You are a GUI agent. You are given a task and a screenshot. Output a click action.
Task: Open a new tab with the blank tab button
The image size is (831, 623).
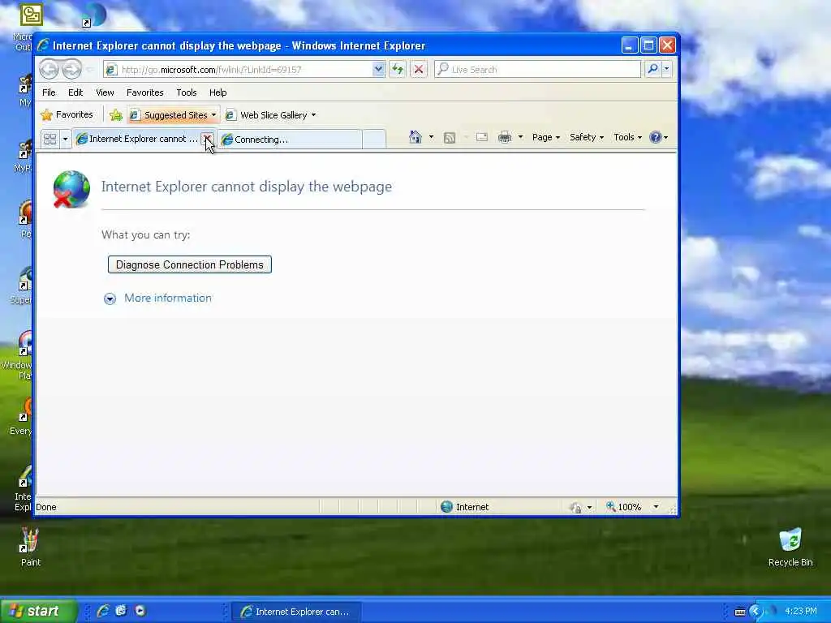(x=374, y=140)
